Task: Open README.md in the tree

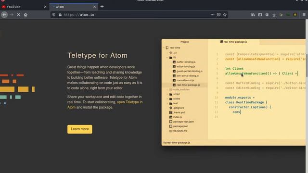Action: click(x=178, y=131)
